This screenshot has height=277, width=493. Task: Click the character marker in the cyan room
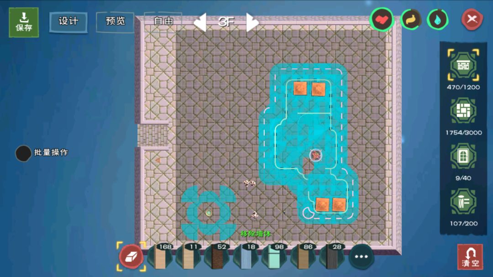tap(316, 155)
